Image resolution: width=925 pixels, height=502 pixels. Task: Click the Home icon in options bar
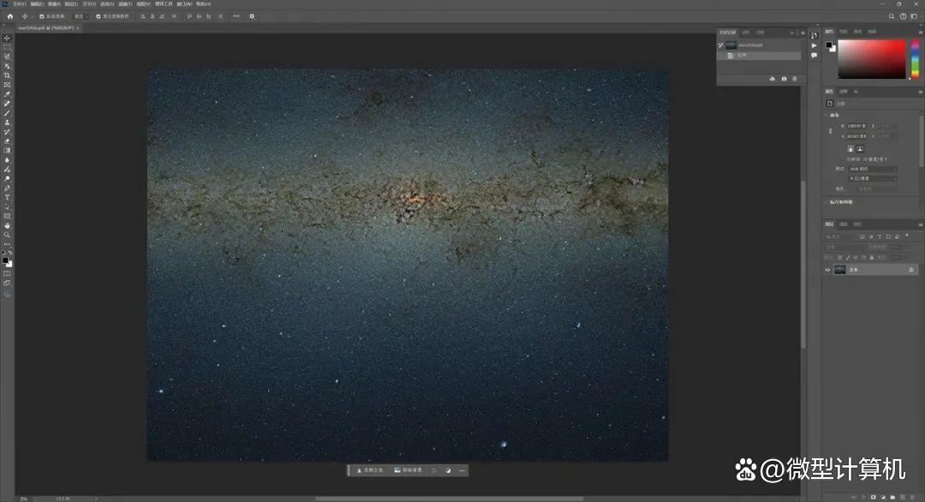tap(10, 16)
